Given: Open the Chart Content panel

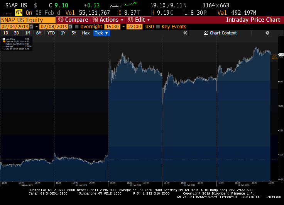Looking at the screenshot, I should [220, 33].
